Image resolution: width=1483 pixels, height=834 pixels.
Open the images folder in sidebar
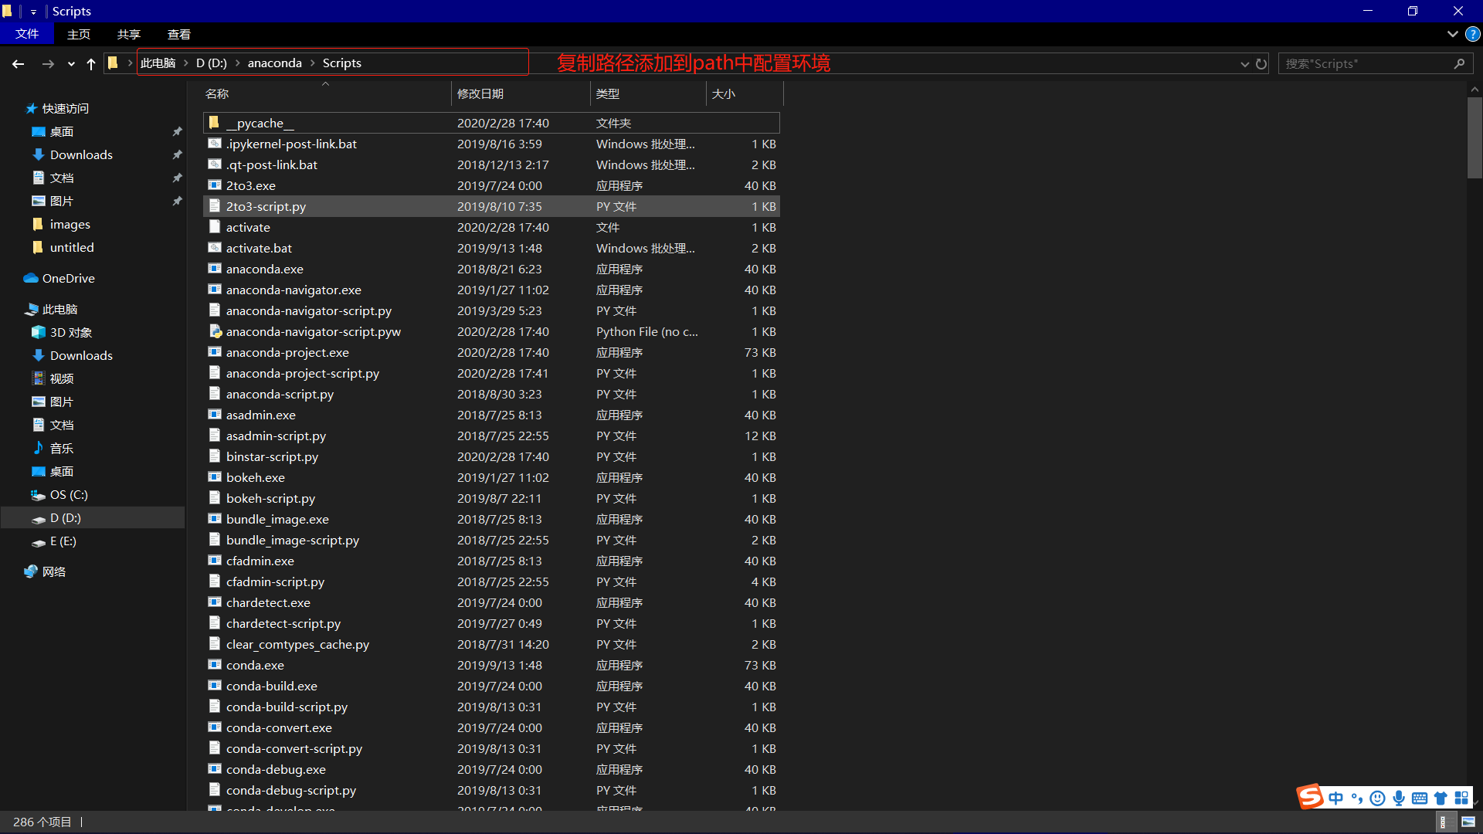(70, 225)
